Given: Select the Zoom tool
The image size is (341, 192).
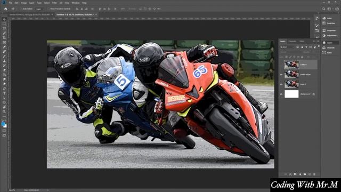Looking at the screenshot, I should click(4, 111).
